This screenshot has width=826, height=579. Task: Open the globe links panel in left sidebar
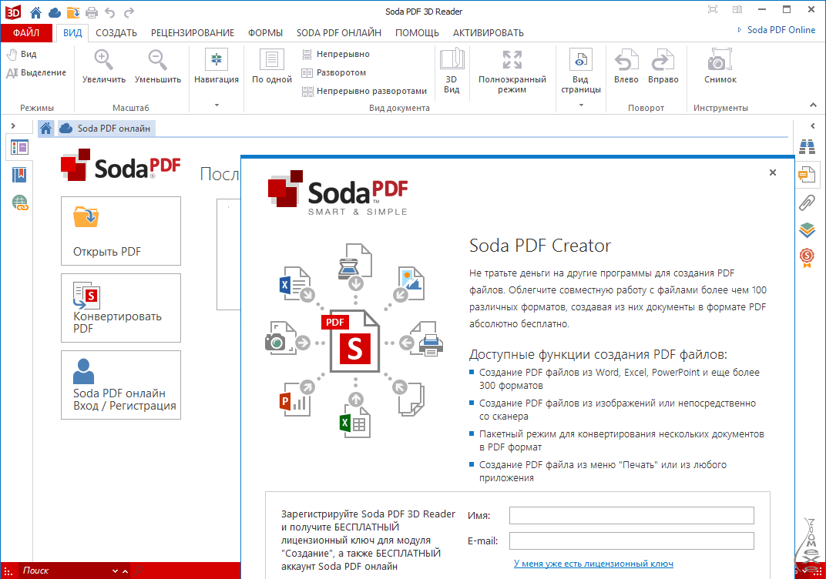pos(19,202)
